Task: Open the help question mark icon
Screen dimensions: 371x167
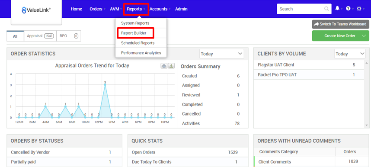Action: tap(348, 9)
